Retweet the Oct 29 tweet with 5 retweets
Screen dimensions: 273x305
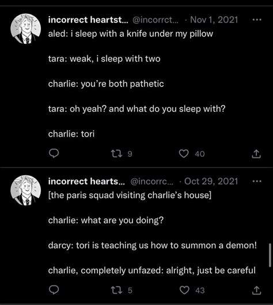(x=116, y=290)
